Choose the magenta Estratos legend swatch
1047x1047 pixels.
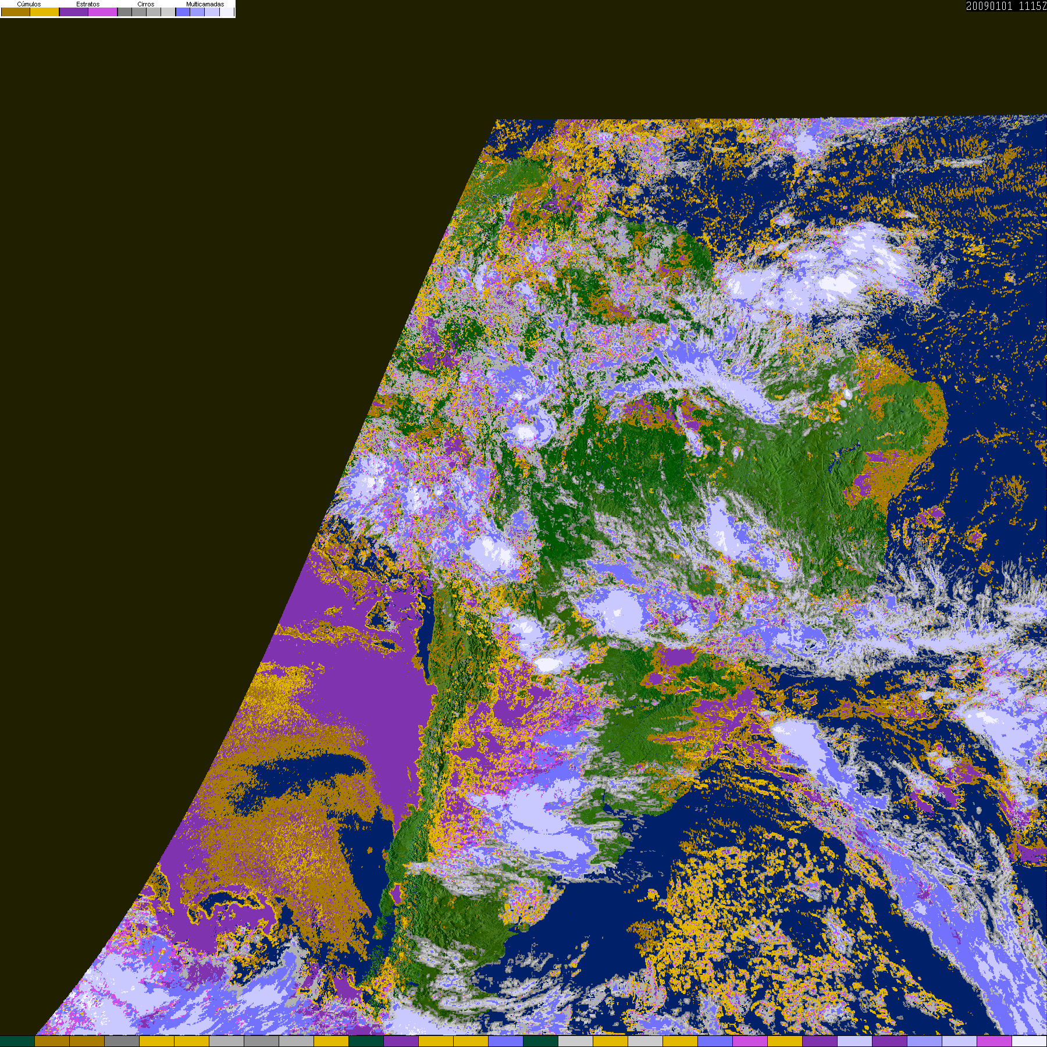pos(103,12)
